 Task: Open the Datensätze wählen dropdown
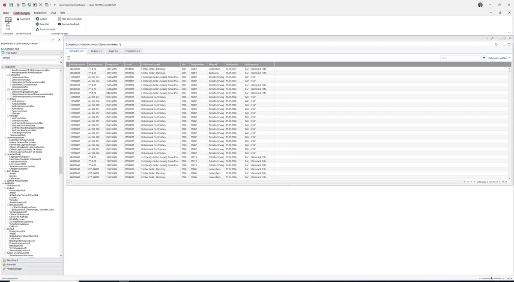[x=499, y=58]
